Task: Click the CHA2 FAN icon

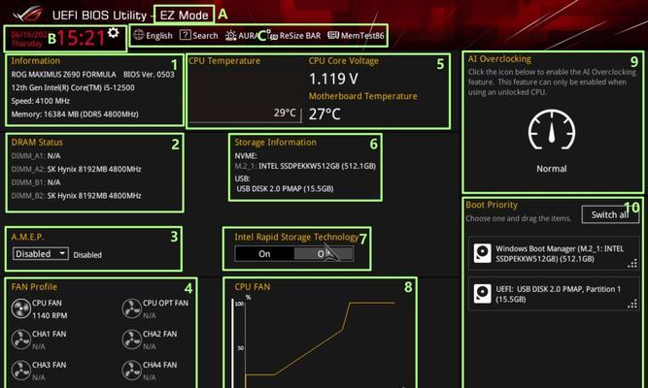Action: 132,339
